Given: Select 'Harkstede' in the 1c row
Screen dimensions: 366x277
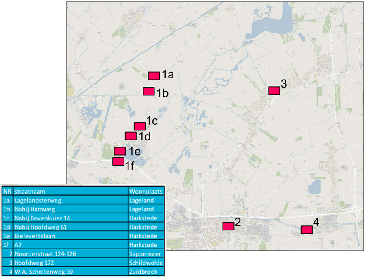Looking at the screenshot, I should point(146,218).
